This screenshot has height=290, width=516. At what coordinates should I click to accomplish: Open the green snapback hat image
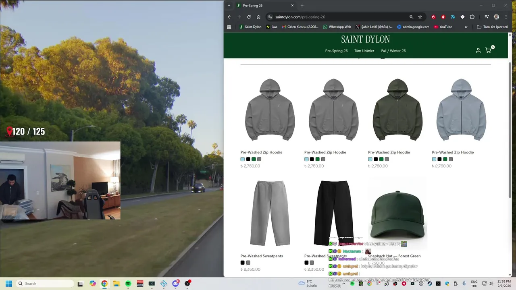[397, 214]
